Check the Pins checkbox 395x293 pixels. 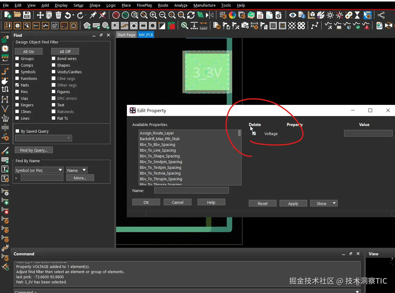point(17,92)
